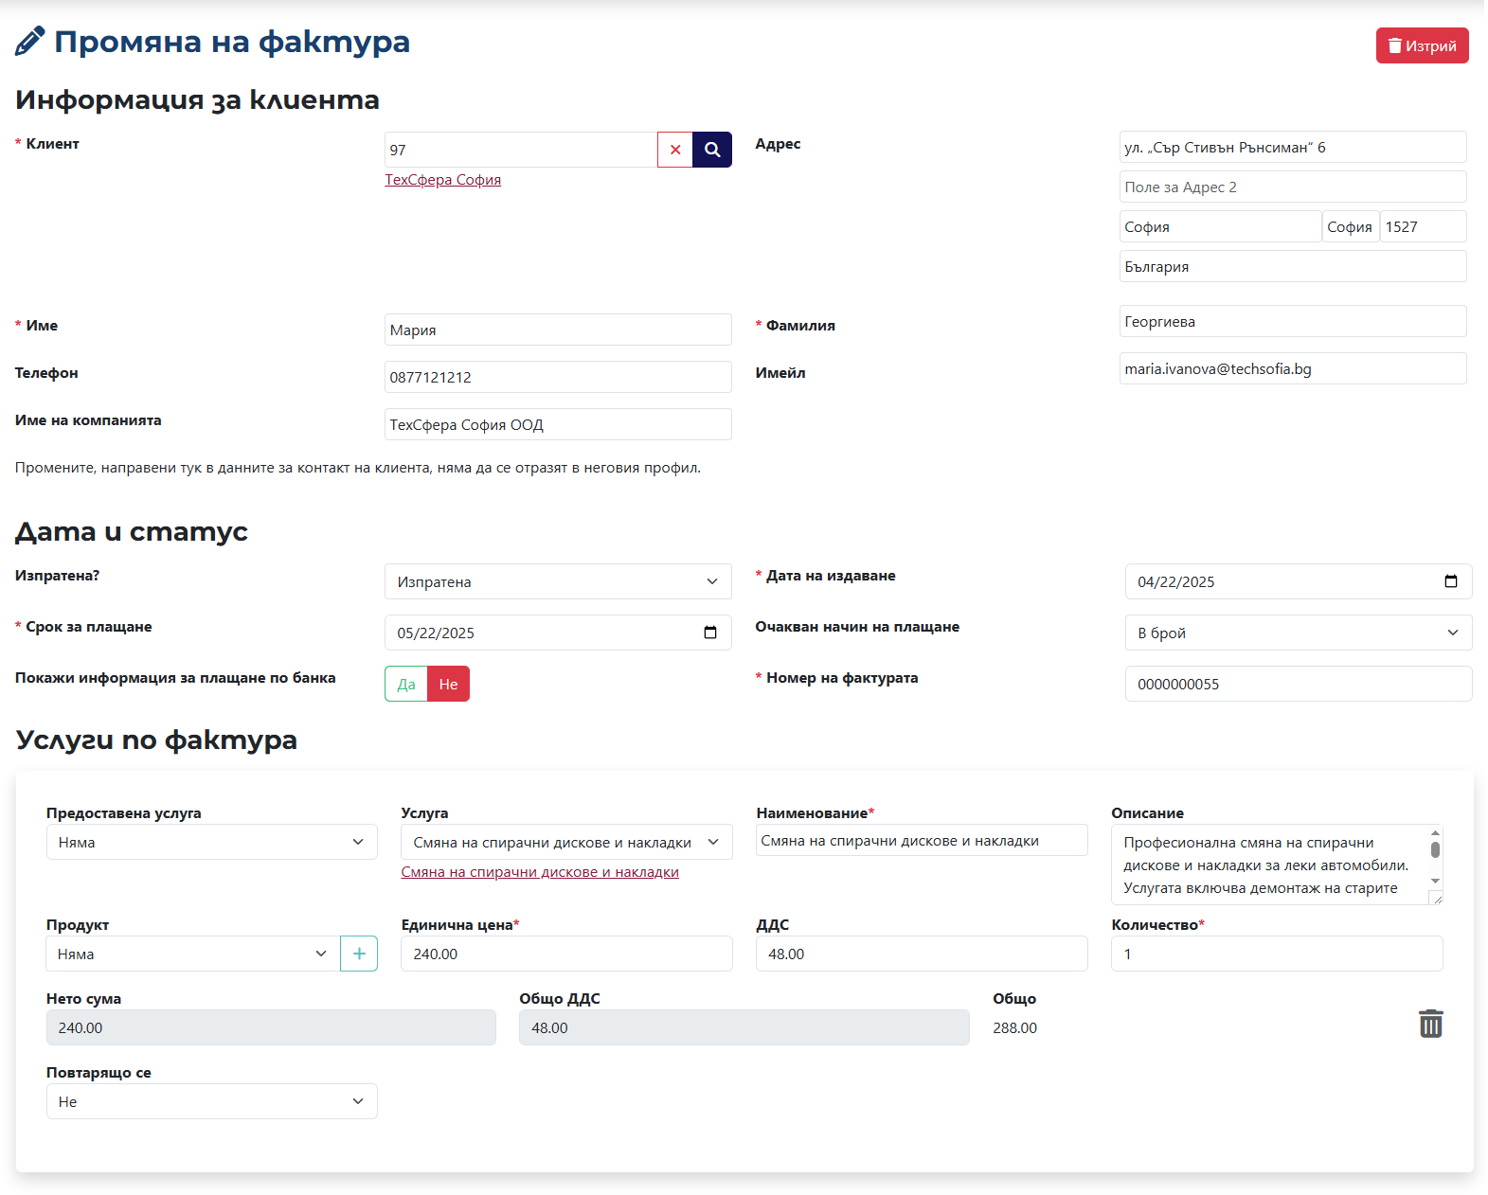Open calendar picker for Дата на издаване
The height and width of the screenshot is (1195, 1488).
click(1450, 581)
